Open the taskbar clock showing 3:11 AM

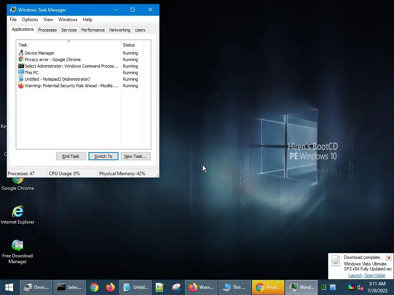coord(377,287)
